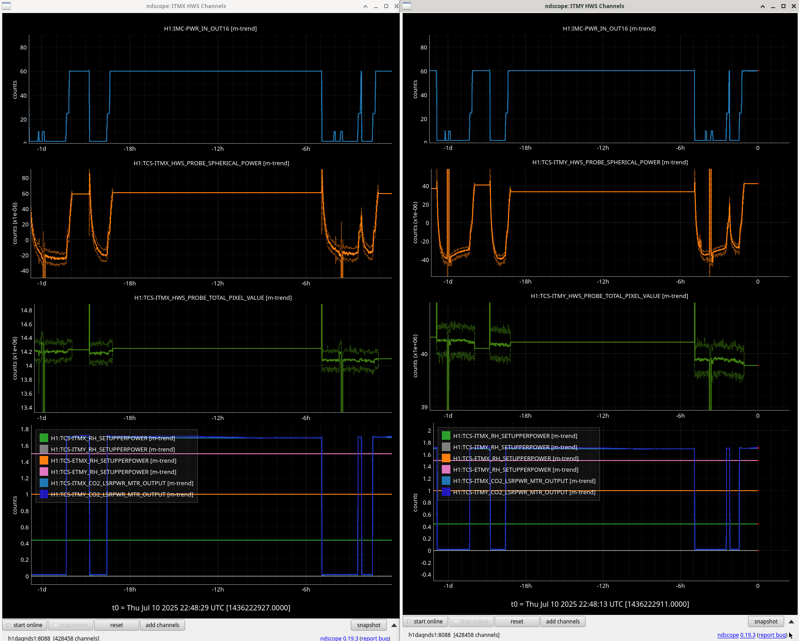This screenshot has width=799, height=641.
Task: Click green ITMX_RH_SETUPPERPOWER swatch in ITMY legend
Action: tap(446, 435)
